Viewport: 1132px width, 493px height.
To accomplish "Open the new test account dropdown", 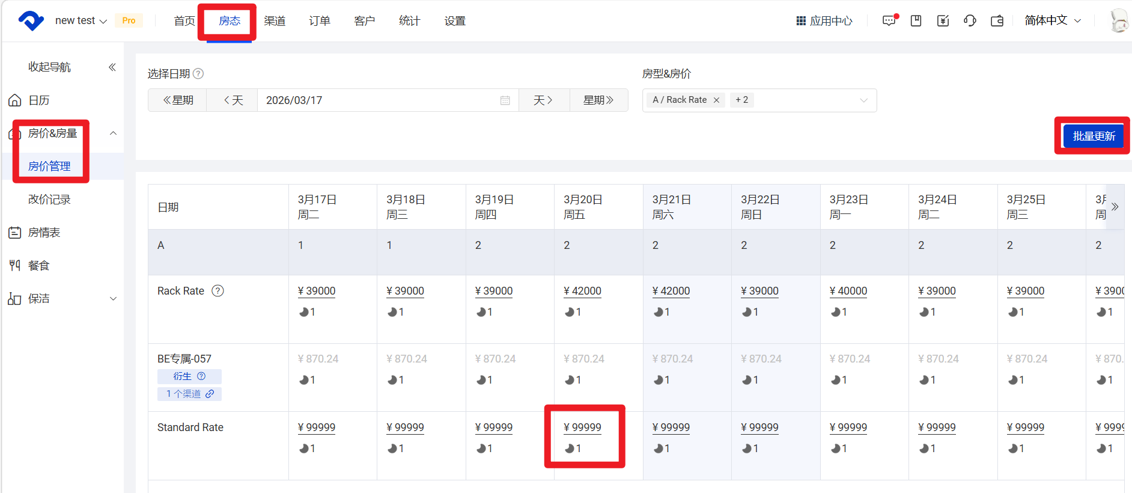I will pyautogui.click(x=81, y=21).
